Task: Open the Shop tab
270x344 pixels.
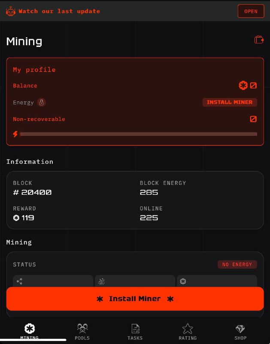Action: 240,332
